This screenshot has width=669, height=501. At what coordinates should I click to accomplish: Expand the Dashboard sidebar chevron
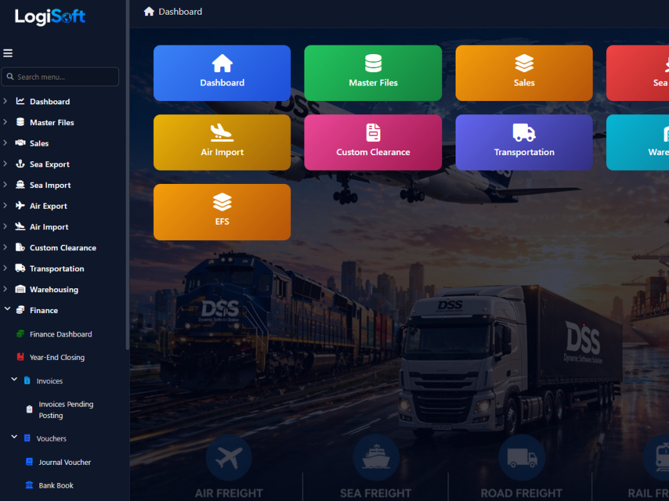click(x=5, y=101)
